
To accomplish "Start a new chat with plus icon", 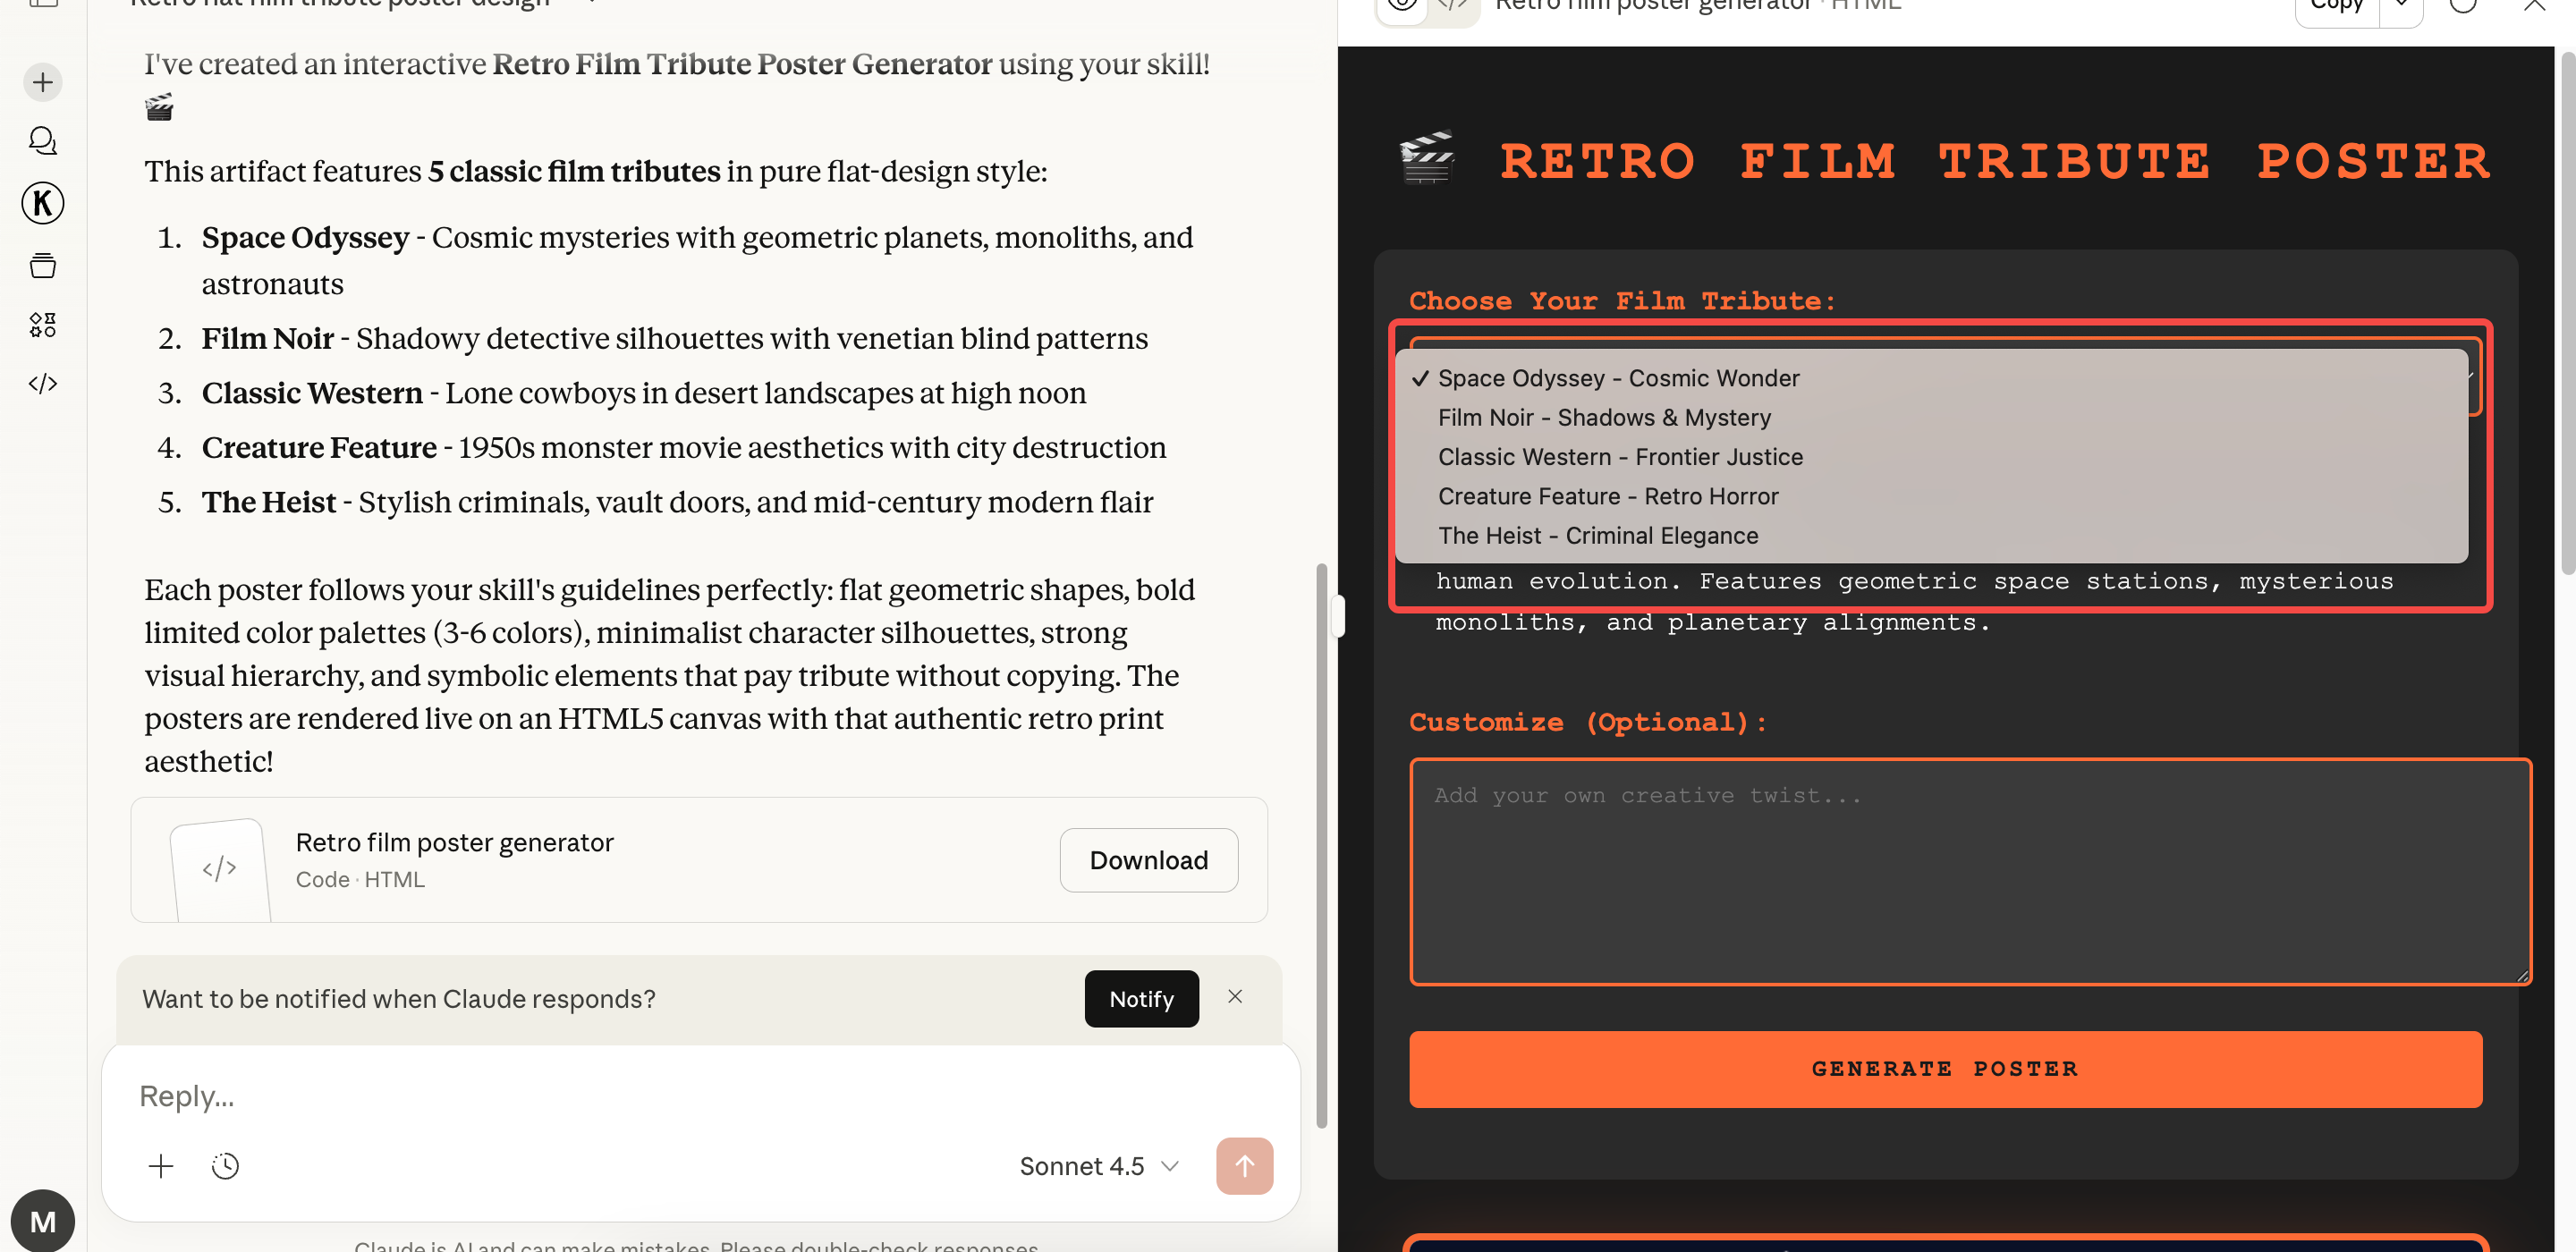I will pos(43,82).
